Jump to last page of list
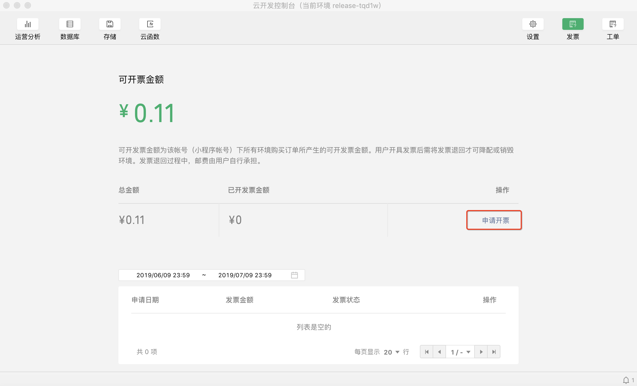The width and height of the screenshot is (637, 386). click(x=494, y=352)
